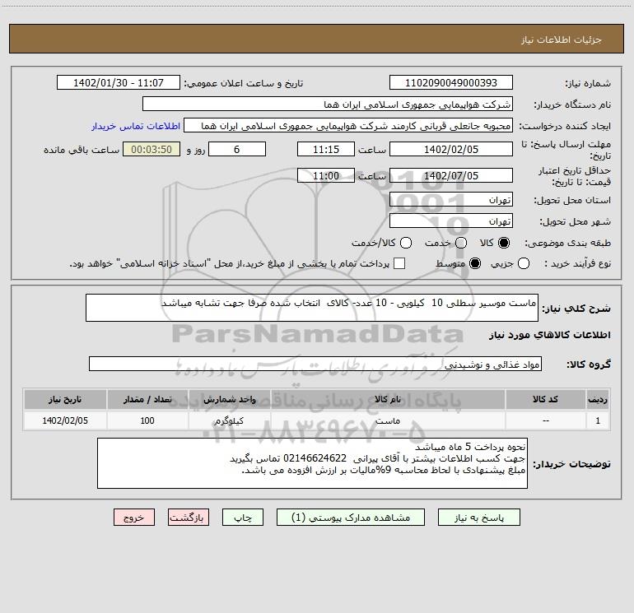The height and width of the screenshot is (613, 634).
Task: Click مشاهده مدارک پیوستی (1) button
Action: pyautogui.click(x=351, y=518)
